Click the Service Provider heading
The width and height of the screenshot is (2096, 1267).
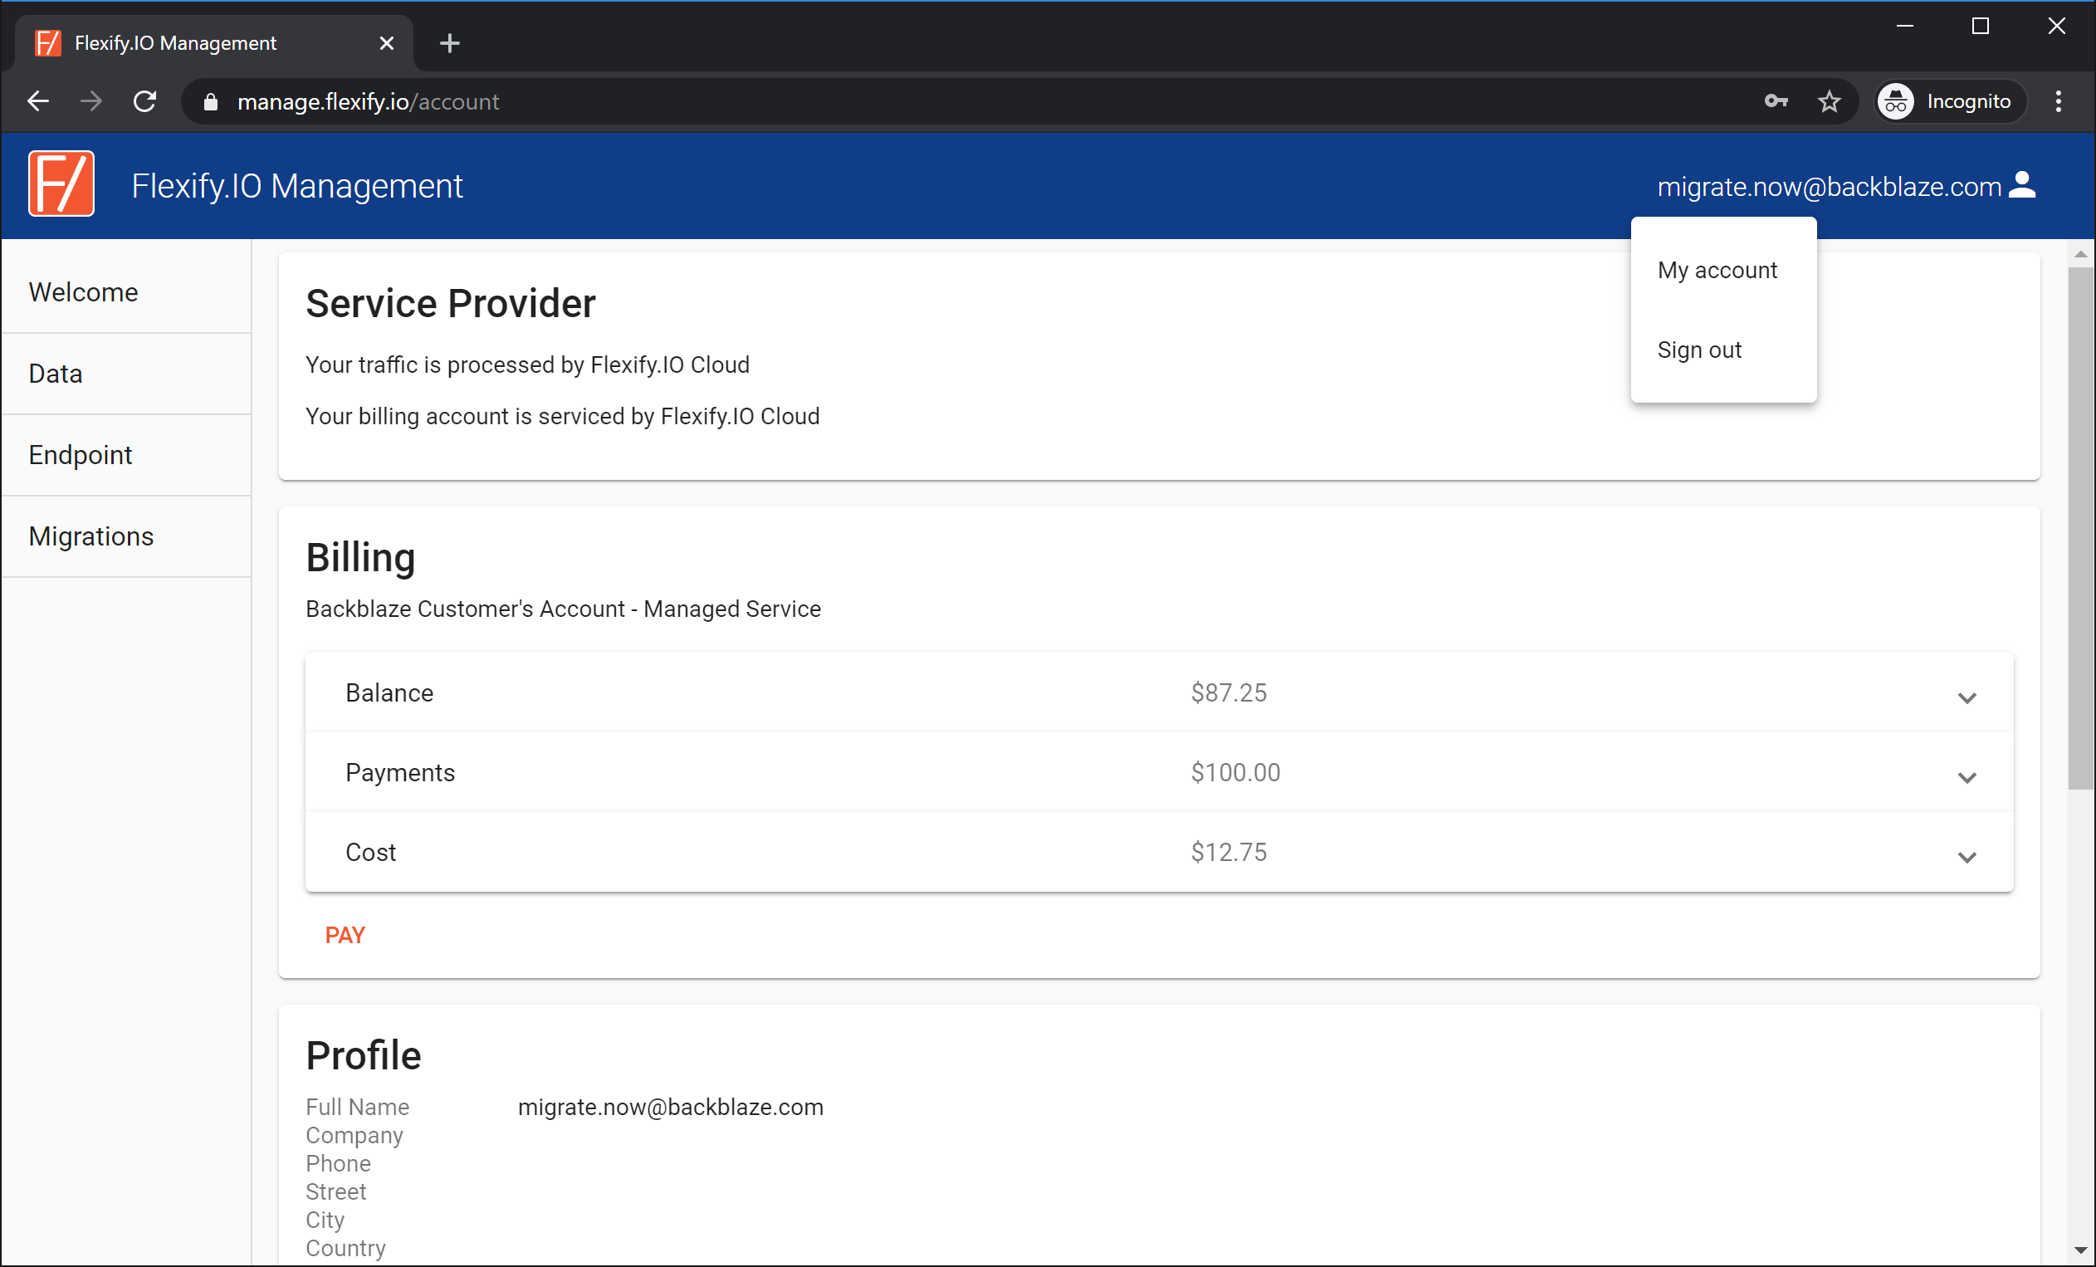pyautogui.click(x=450, y=304)
